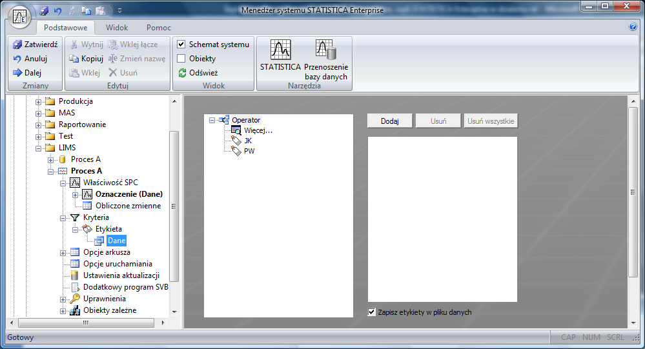Click Kopiuj in the Edytuj group
Image resolution: width=645 pixels, height=349 pixels.
(86, 58)
